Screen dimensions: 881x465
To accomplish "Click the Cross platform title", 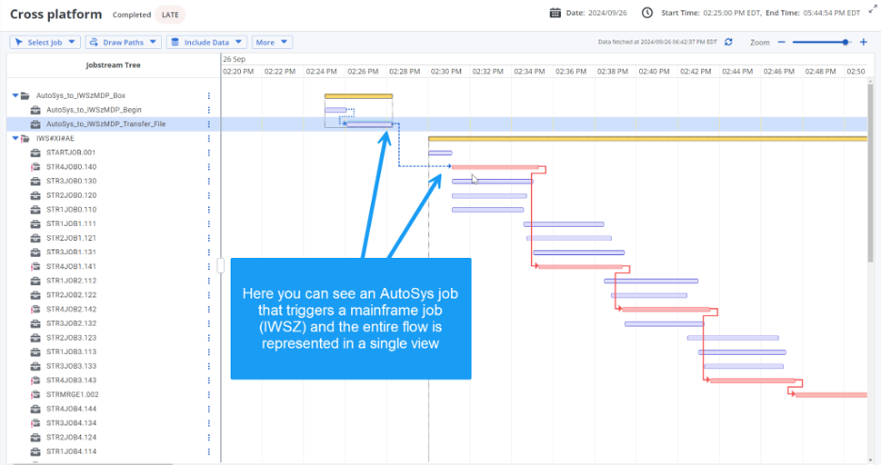I will [56, 14].
